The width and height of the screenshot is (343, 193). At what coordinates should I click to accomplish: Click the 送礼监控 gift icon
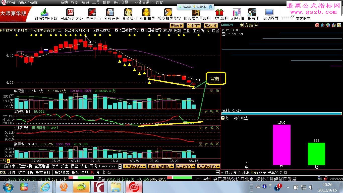[221, 14]
